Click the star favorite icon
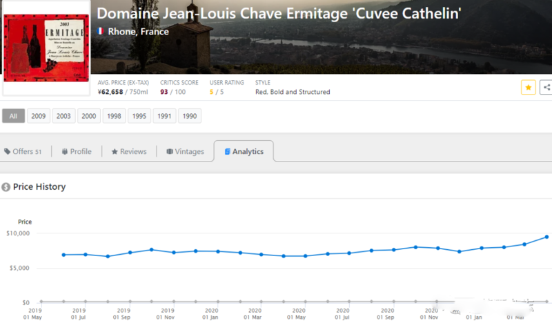 pos(528,88)
